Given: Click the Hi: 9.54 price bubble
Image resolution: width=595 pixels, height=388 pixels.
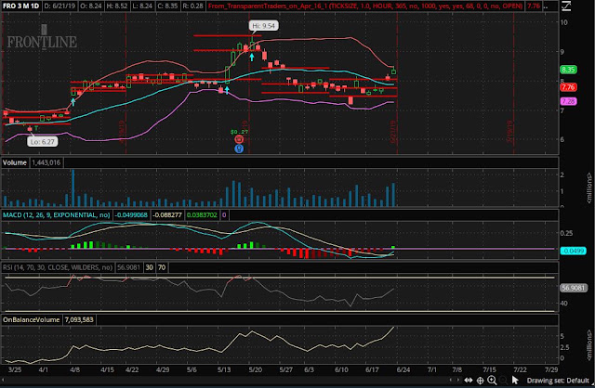Looking at the screenshot, I should [x=264, y=26].
